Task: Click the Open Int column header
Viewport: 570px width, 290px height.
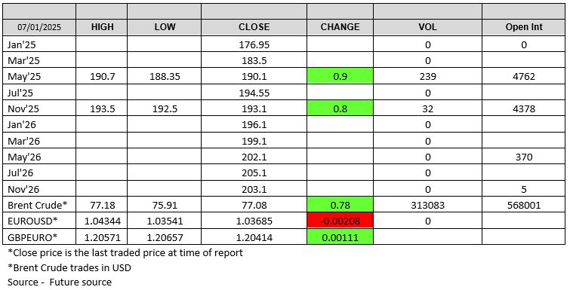Action: pyautogui.click(x=524, y=27)
